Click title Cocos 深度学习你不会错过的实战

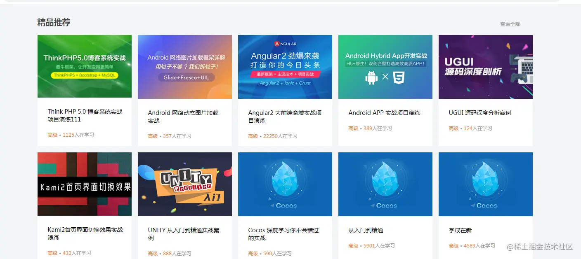283,234
